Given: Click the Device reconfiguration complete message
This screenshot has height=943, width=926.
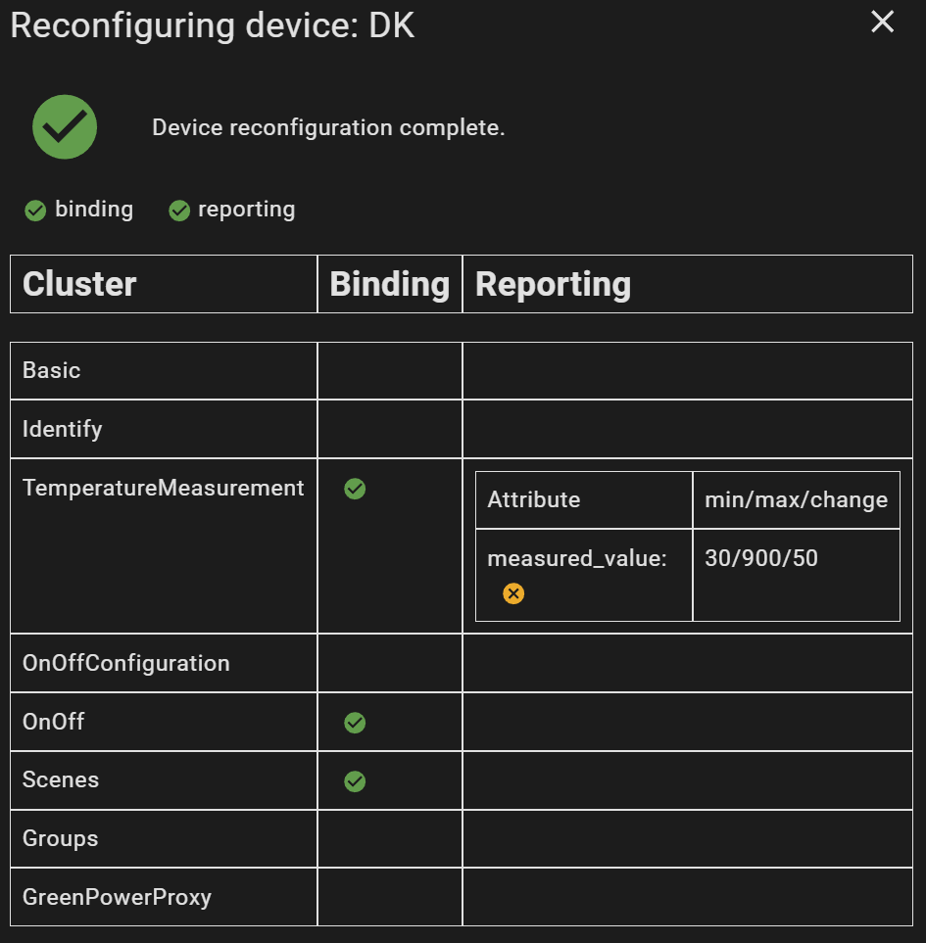Looking at the screenshot, I should coord(328,128).
